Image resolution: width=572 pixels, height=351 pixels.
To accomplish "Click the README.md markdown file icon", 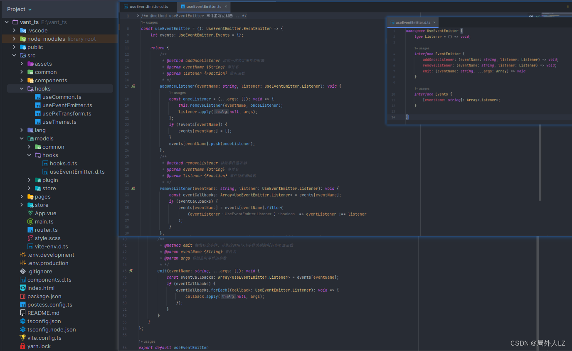I will click(23, 313).
